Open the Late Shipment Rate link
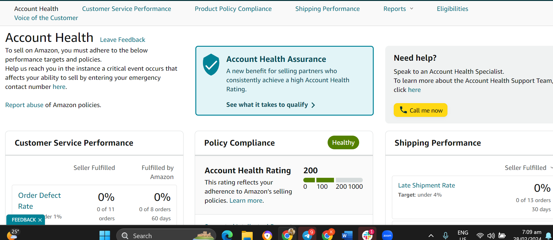The image size is (553, 240). [x=427, y=185]
